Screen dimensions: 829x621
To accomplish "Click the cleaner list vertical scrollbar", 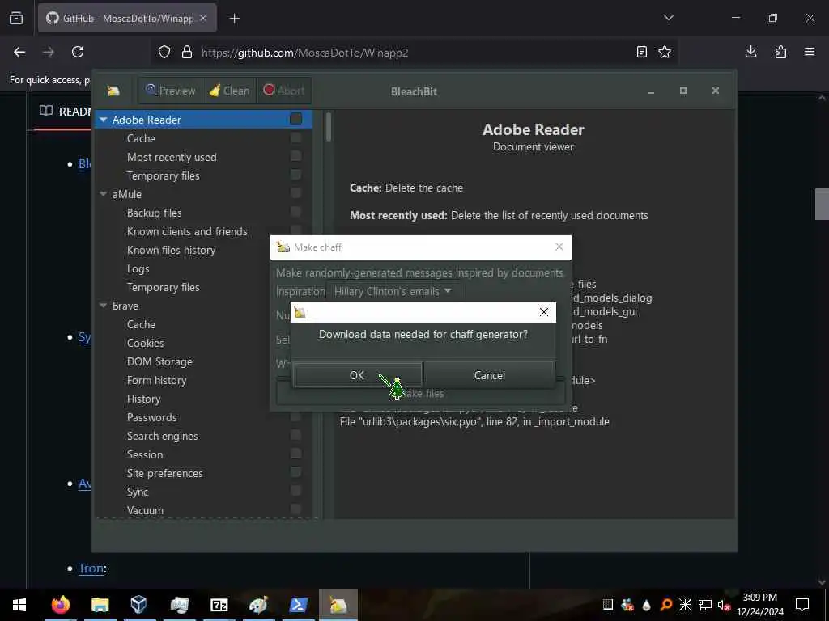I will 329,127.
